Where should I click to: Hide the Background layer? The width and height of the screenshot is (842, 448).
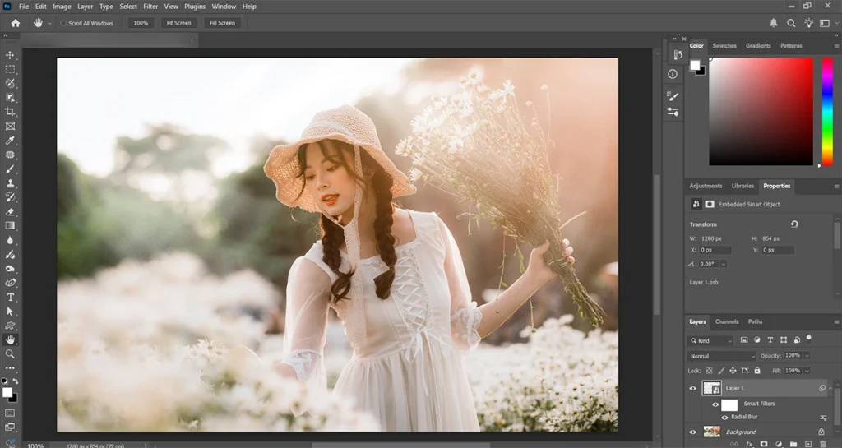point(692,432)
